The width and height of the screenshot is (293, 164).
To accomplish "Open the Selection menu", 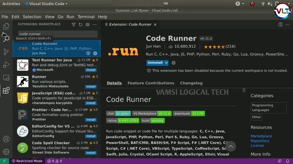I will click(x=32, y=17).
